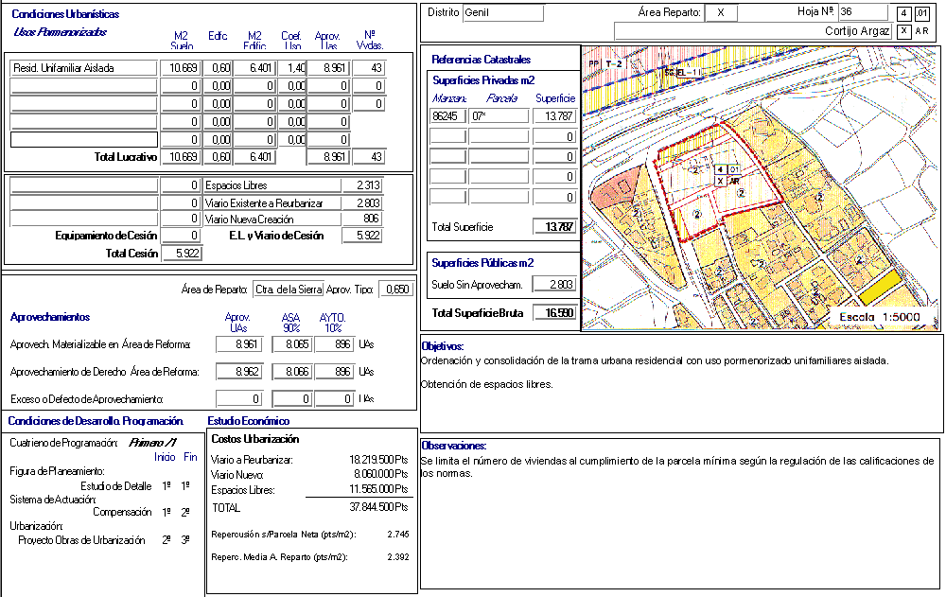946x597 pixels.
Task: Toggle the X box for Área Reparto
Action: coord(721,13)
